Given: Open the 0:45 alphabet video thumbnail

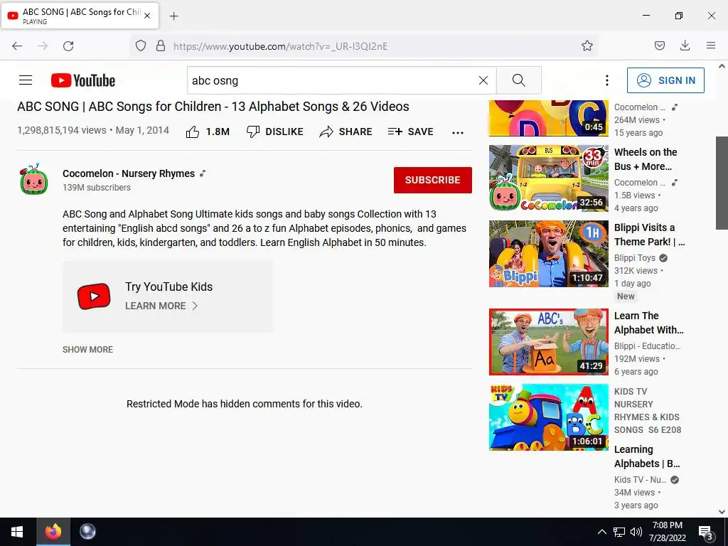Looking at the screenshot, I should click(548, 118).
